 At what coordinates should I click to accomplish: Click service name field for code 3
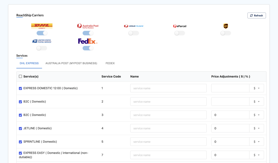coord(168,115)
